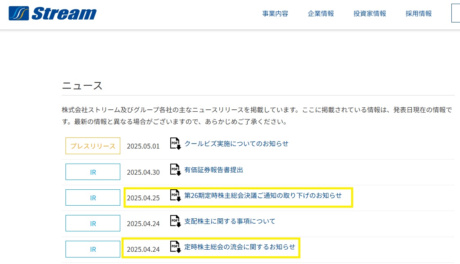Open 第26期定時株主総会決議ご通知の取り下げのお知らせ link
The image size is (460, 264).
pos(263,195)
